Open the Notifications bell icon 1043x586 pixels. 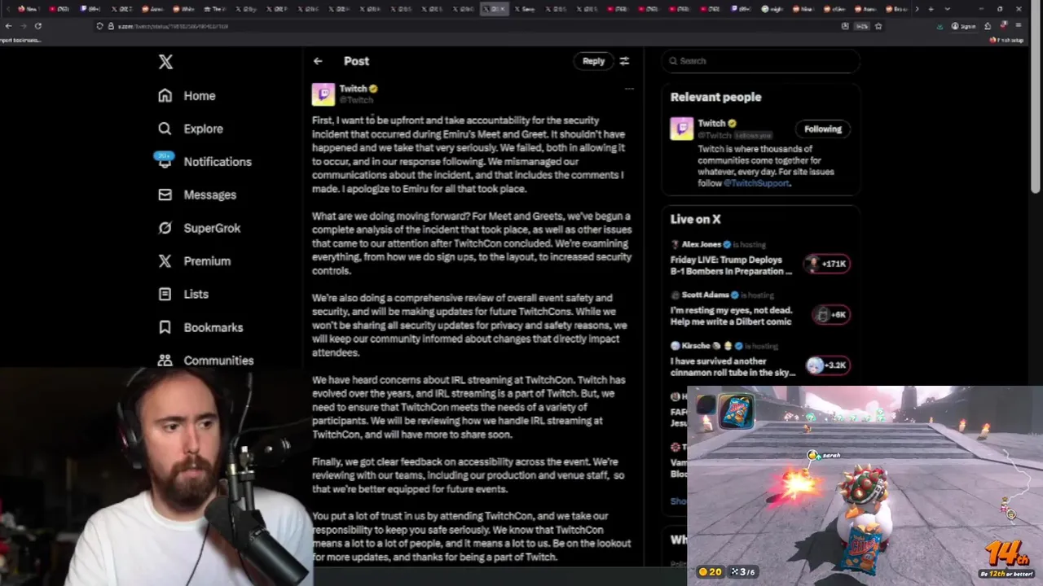(165, 161)
